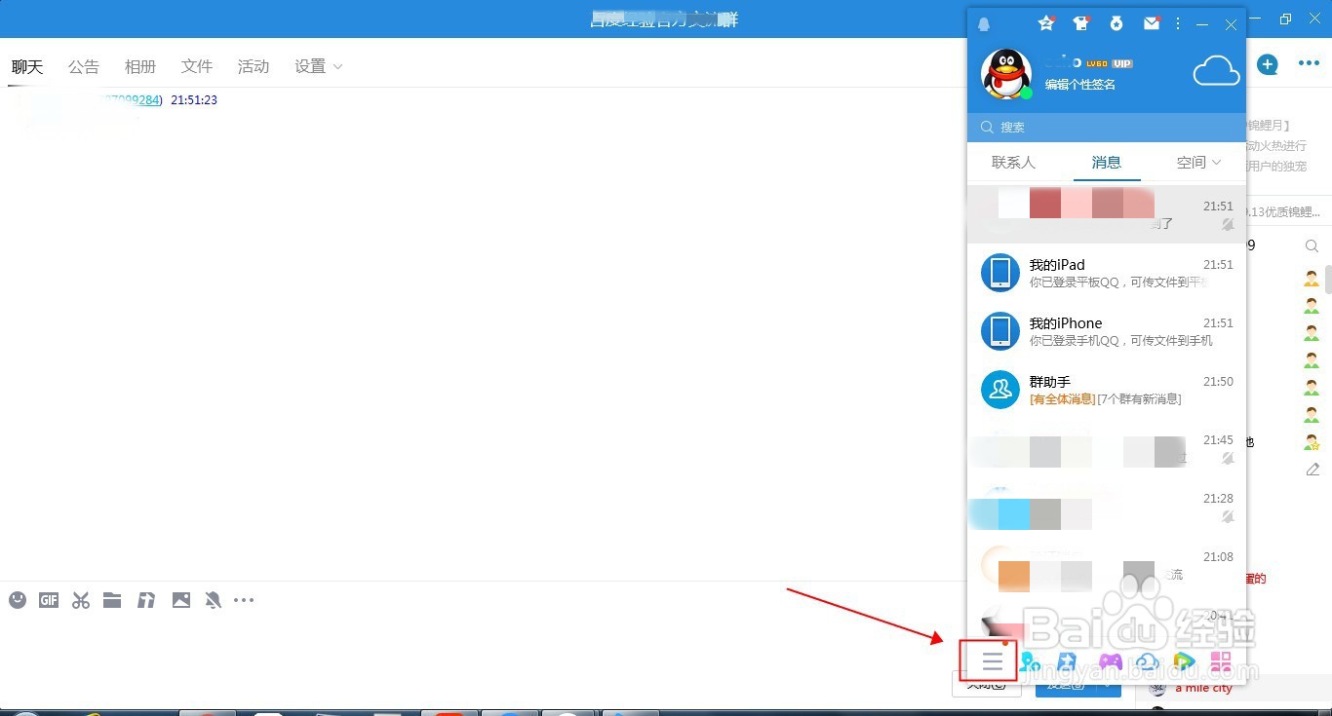
Task: Open the blurred conversation timed 21:08
Action: [x=1107, y=565]
